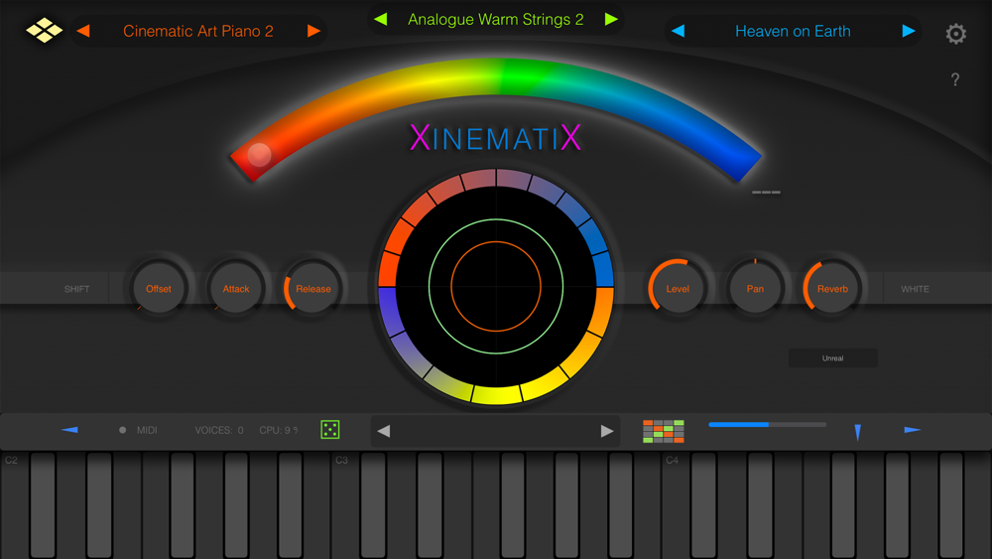Click the right arrow in the bottom selector bar
Image resolution: width=992 pixels, height=559 pixels.
tap(607, 431)
